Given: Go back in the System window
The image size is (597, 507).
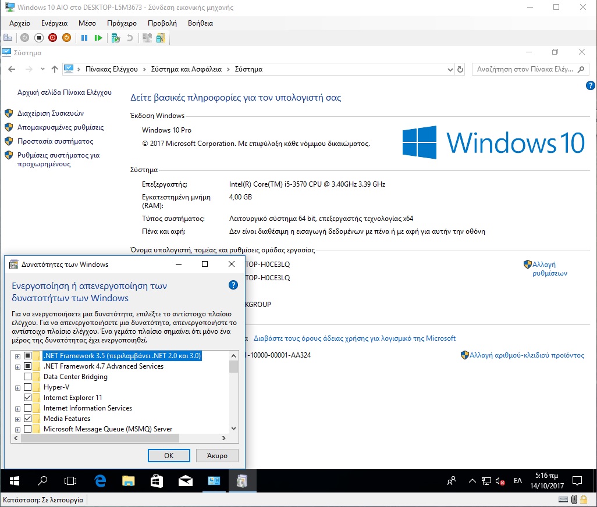Looking at the screenshot, I should click(12, 69).
